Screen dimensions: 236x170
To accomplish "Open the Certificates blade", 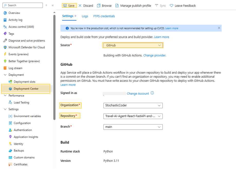I will pyautogui.click(x=20, y=164).
